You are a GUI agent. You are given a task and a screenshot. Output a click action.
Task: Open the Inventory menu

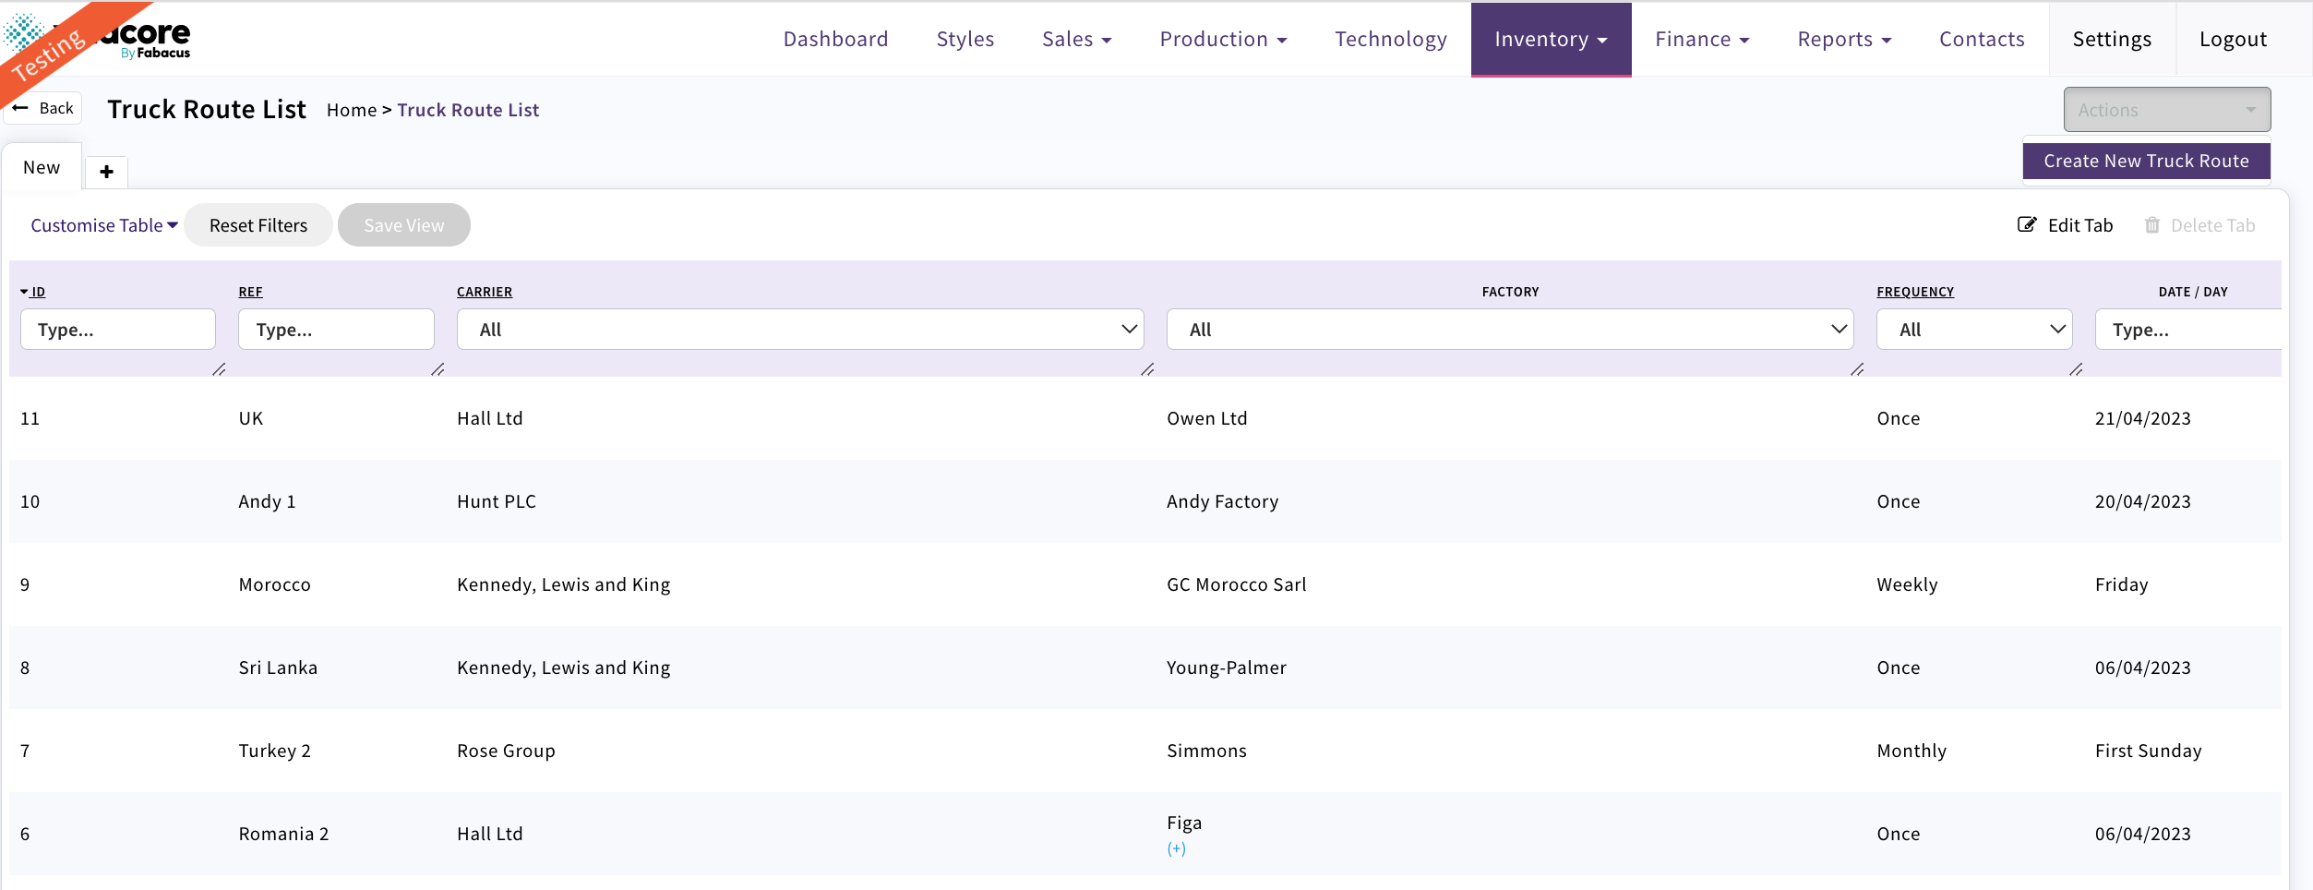point(1550,39)
